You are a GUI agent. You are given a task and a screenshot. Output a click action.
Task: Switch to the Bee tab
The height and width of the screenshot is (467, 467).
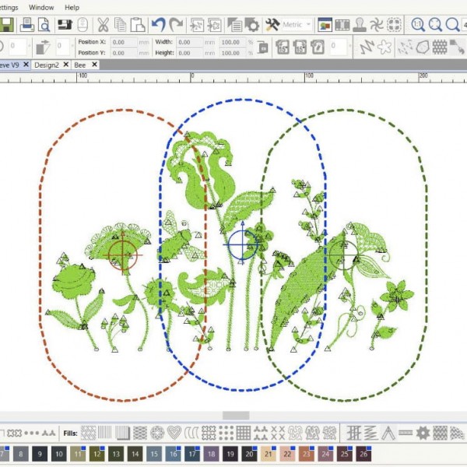tap(80, 65)
